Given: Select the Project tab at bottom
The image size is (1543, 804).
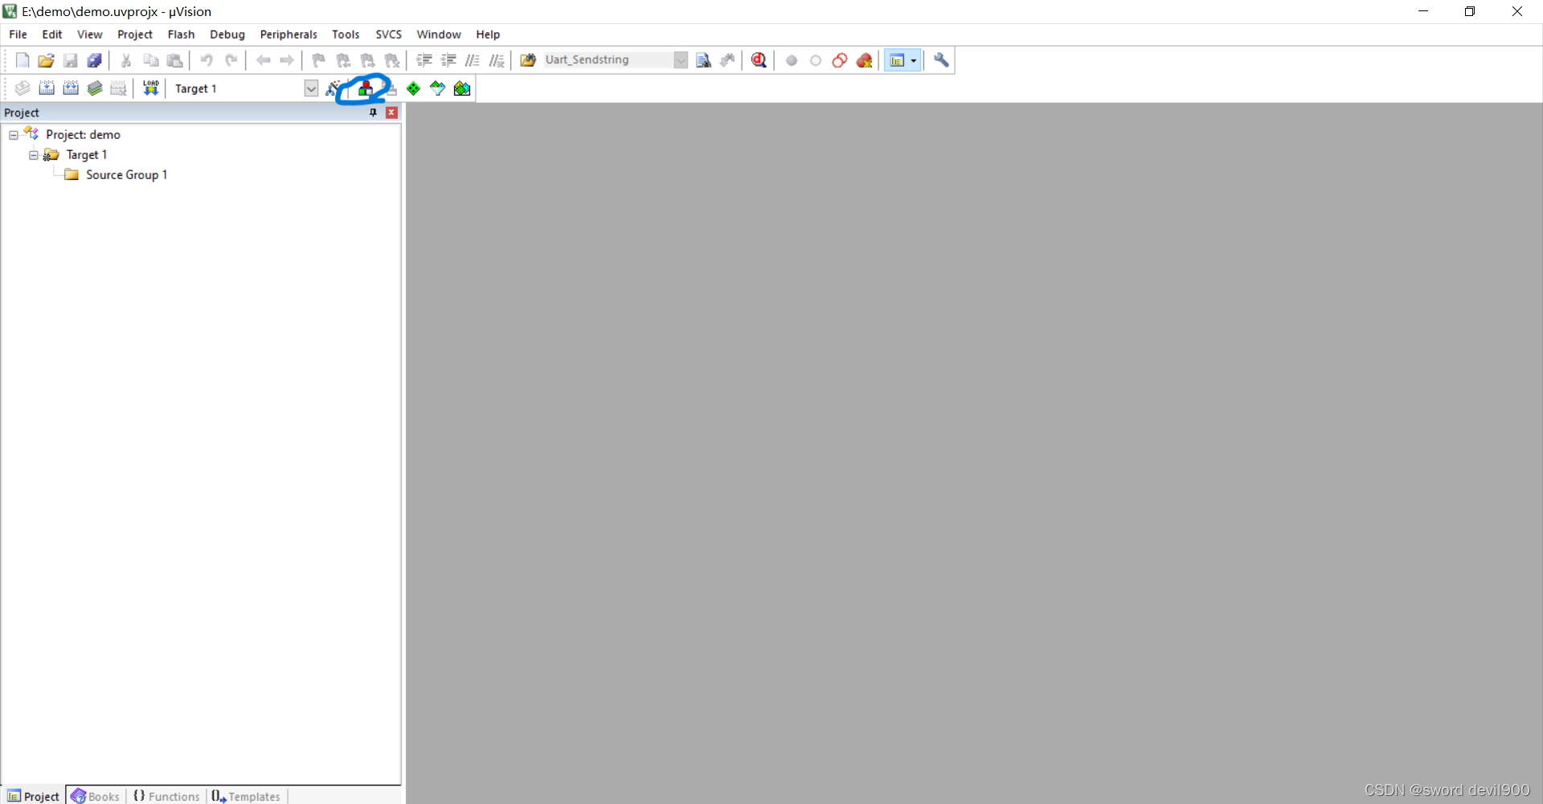Looking at the screenshot, I should coord(34,796).
